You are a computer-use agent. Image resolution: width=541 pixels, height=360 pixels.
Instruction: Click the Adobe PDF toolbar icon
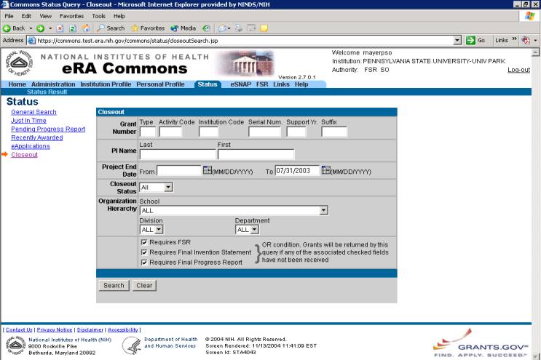coord(526,40)
